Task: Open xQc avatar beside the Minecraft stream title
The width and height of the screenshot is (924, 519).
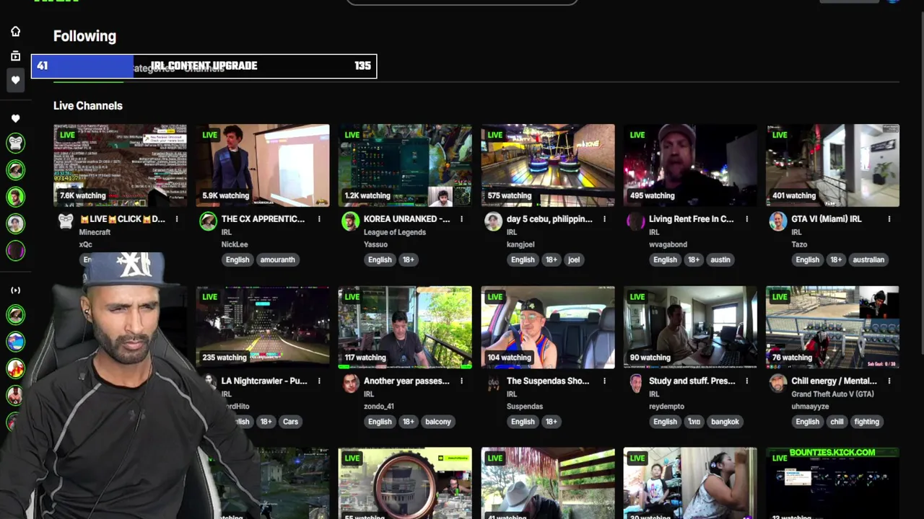Action: click(x=66, y=221)
